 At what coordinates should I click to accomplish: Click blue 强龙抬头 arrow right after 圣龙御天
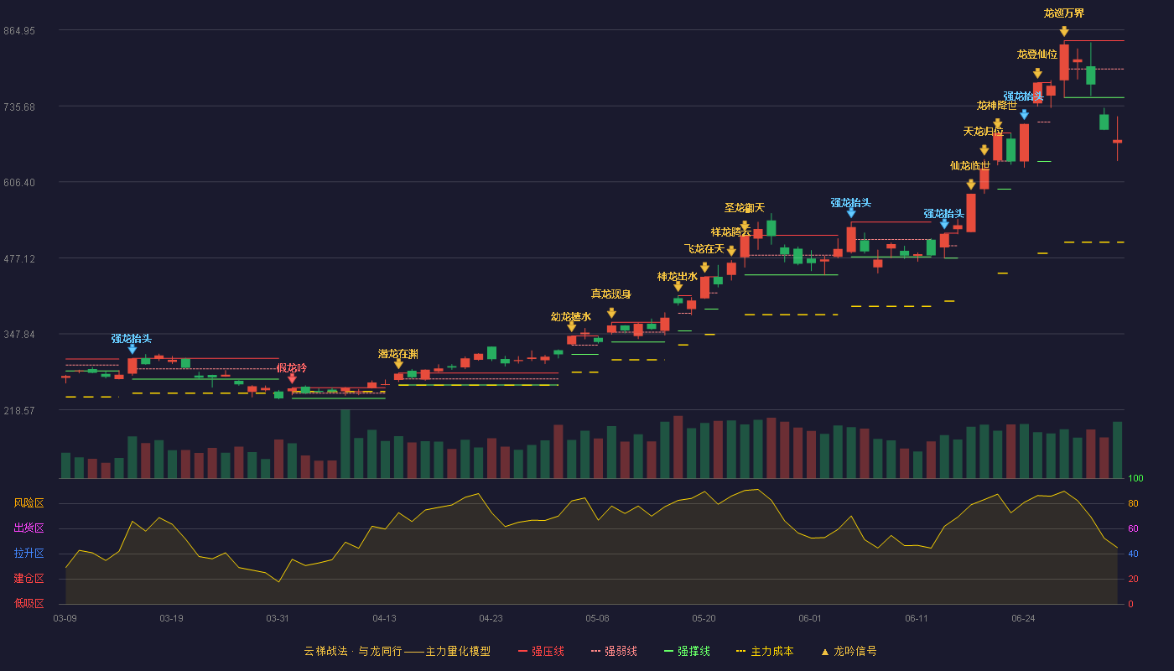[851, 213]
